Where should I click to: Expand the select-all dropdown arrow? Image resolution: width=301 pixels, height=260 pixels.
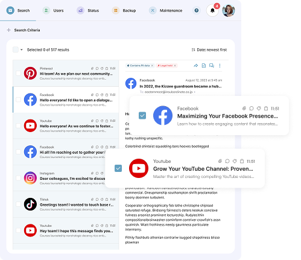tap(22, 49)
